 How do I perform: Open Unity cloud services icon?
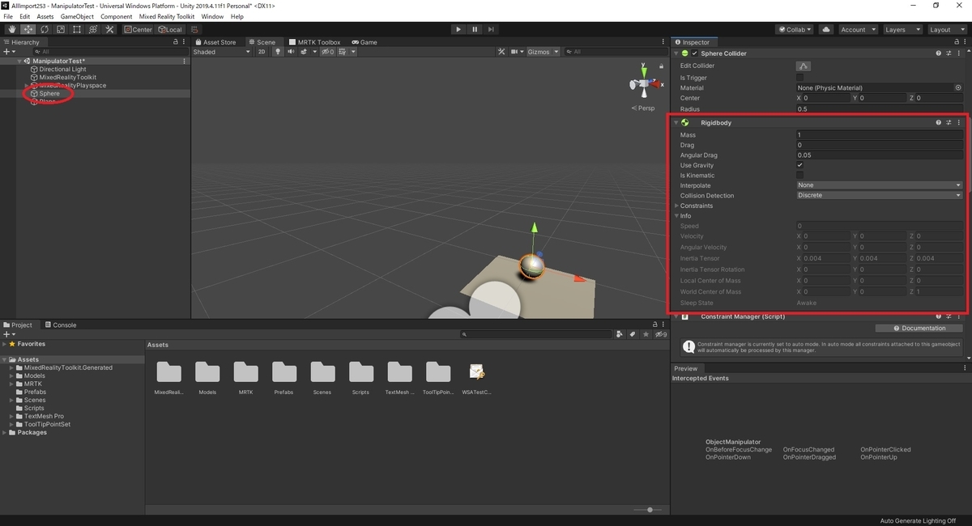[825, 30]
